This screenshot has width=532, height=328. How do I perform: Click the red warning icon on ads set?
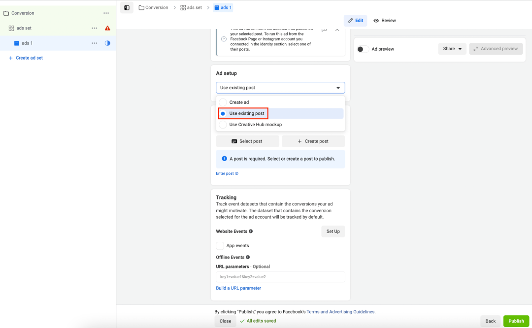[x=107, y=28]
